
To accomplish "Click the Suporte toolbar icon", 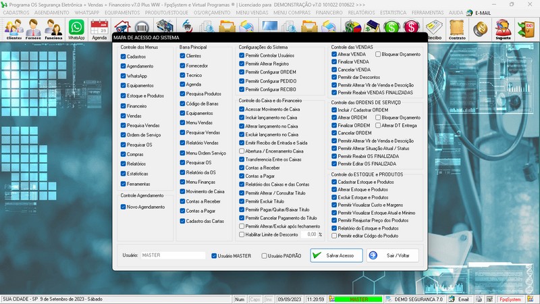I will [503, 29].
